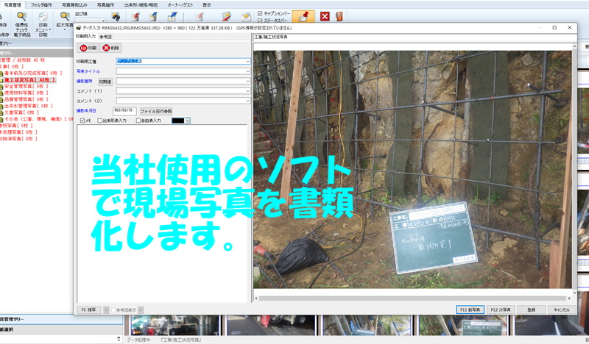Click the 信憑性チェック電子納品 toolbar icon

pos(22,16)
